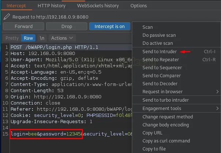Click the Drop button

click(x=66, y=26)
